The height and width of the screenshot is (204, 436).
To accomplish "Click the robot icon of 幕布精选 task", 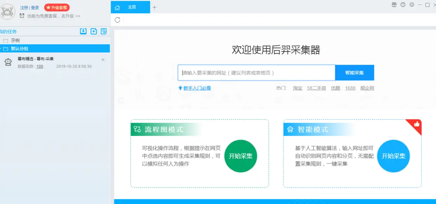I will click(8, 62).
